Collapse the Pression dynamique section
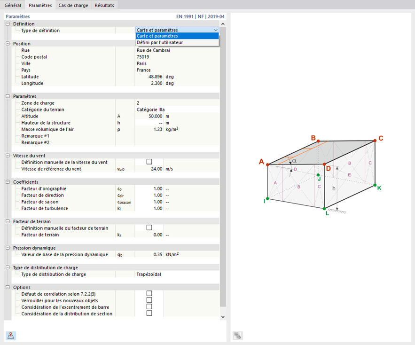The image size is (415, 345). 8,248
